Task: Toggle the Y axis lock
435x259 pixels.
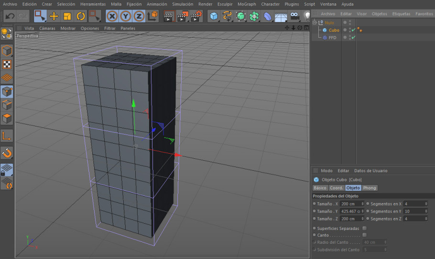Action: (126, 16)
